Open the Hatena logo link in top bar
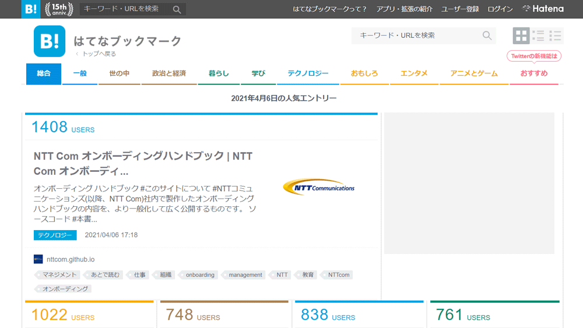 coord(543,9)
